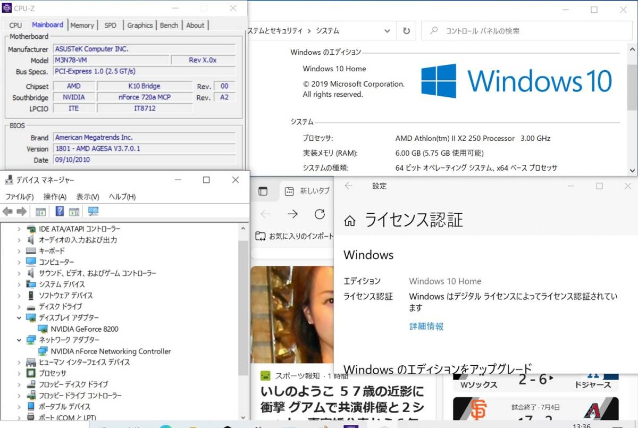Open the Control Panel address bar dropdown
638x428 pixels.
point(387,31)
